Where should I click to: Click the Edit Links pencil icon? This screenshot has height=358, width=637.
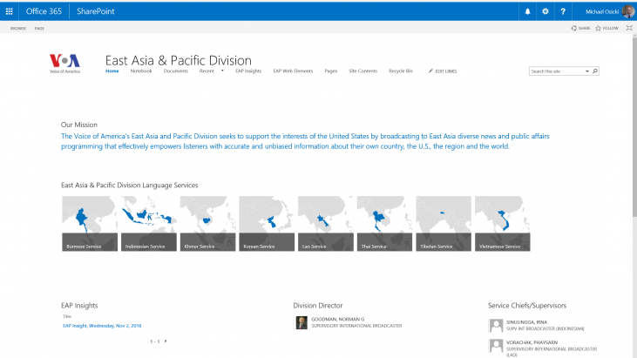pyautogui.click(x=430, y=71)
